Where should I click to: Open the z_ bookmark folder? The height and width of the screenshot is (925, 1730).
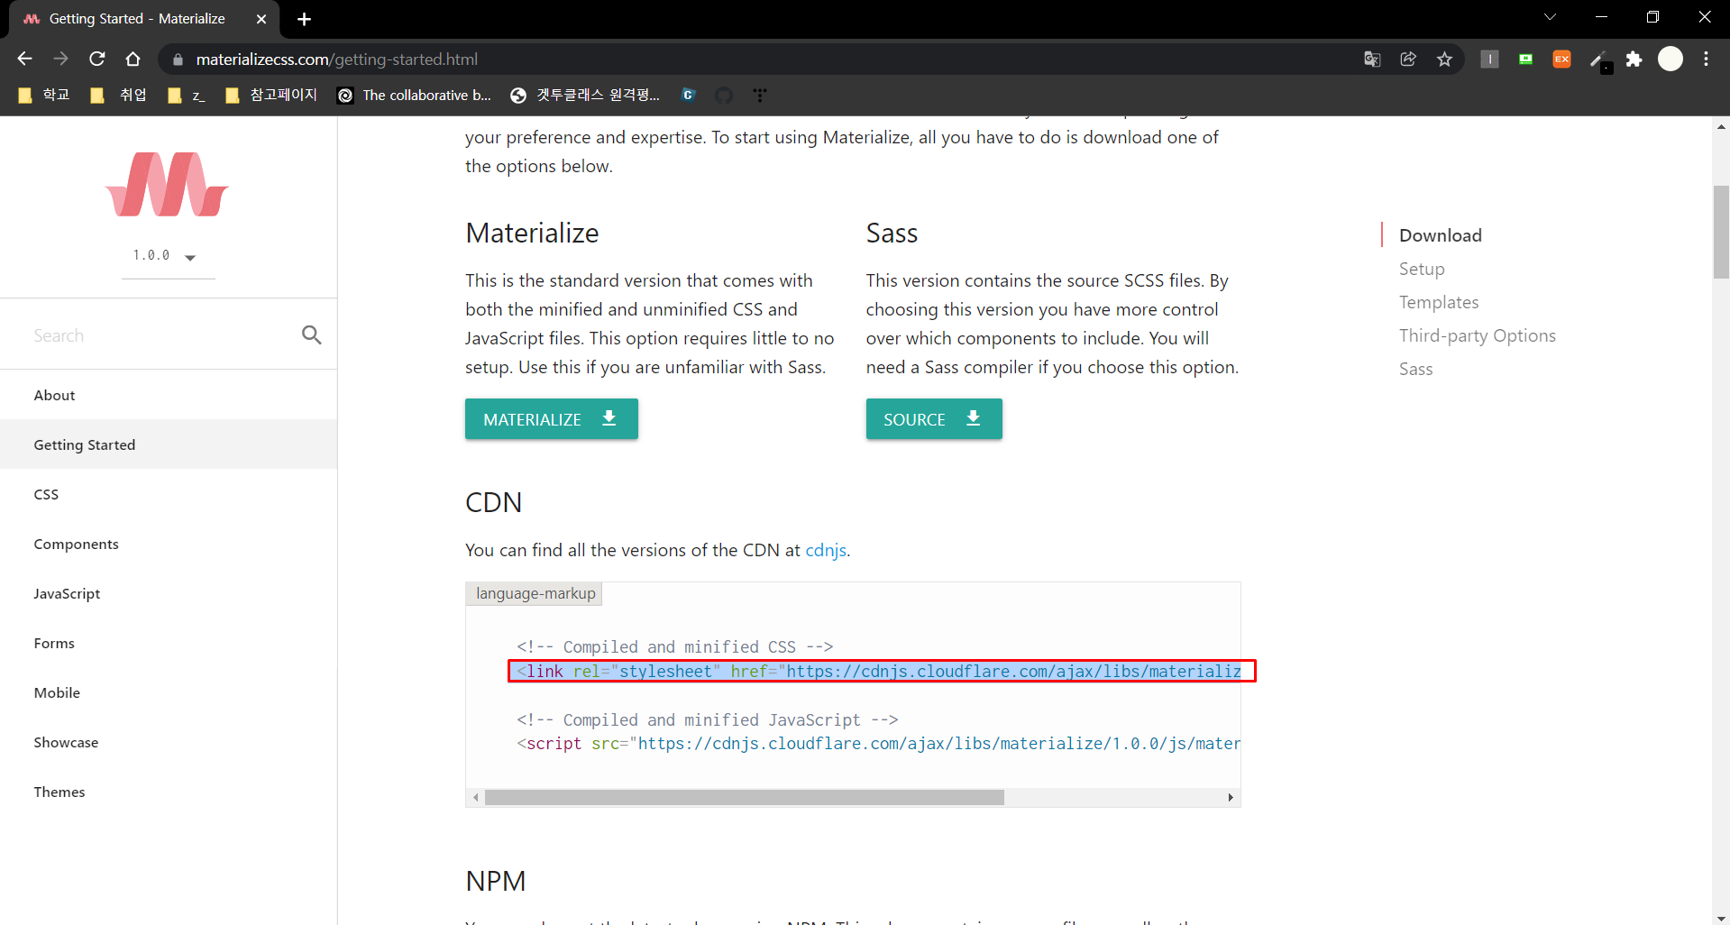(187, 96)
